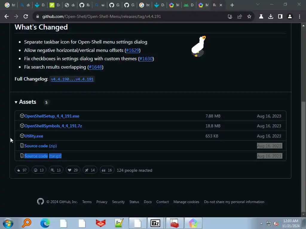Download Source code (zip)

(x=41, y=146)
